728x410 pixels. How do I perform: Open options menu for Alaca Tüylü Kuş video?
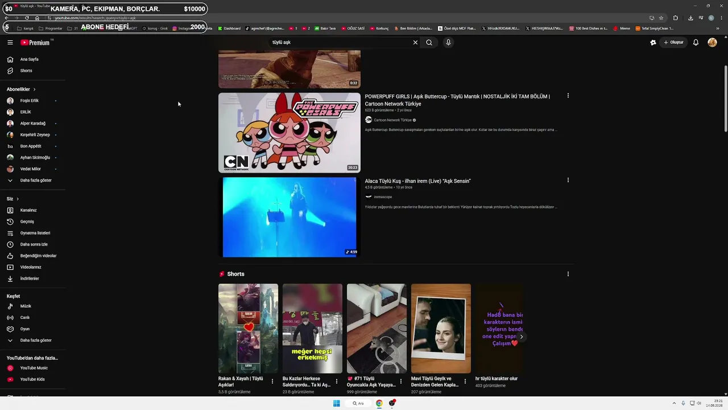(568, 181)
